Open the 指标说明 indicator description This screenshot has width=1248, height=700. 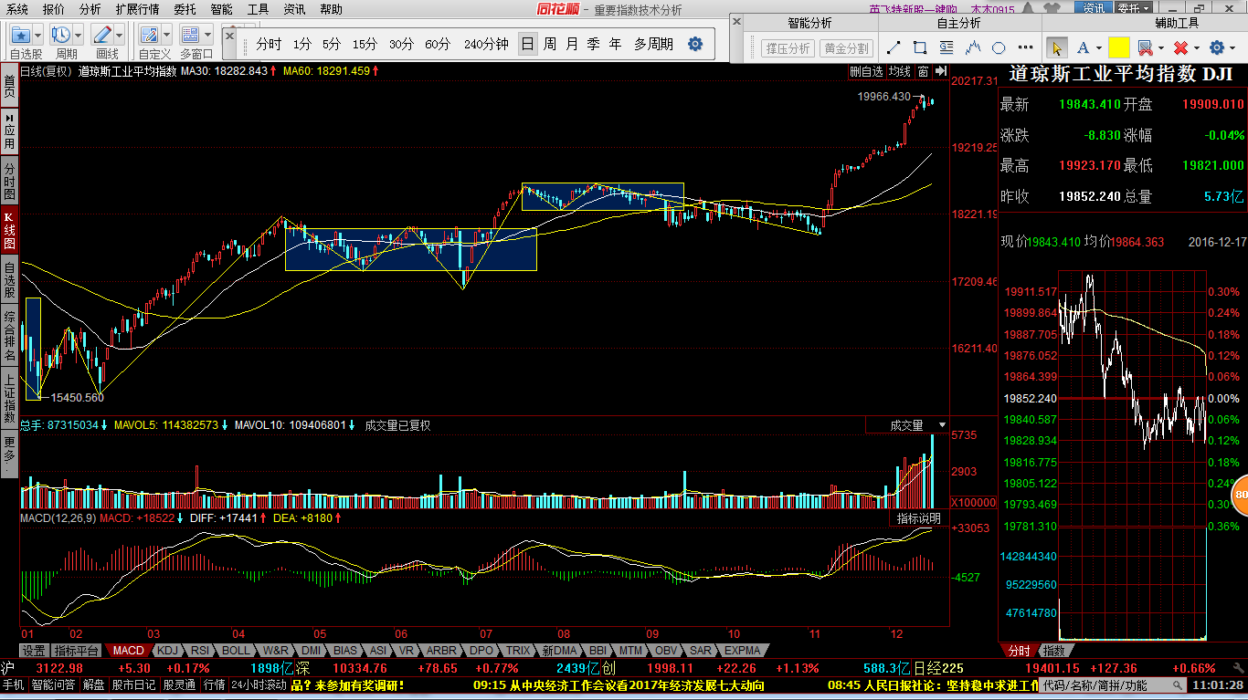coord(918,518)
